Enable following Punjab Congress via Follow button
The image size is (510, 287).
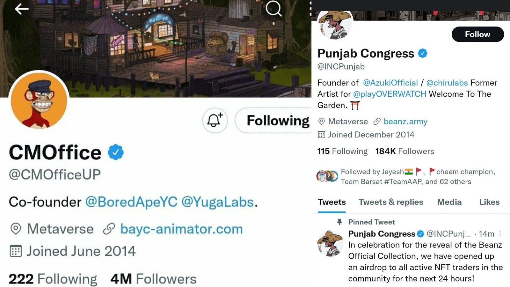point(477,34)
